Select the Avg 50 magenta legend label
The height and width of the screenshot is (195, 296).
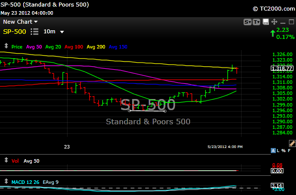pyautogui.click(x=34, y=47)
